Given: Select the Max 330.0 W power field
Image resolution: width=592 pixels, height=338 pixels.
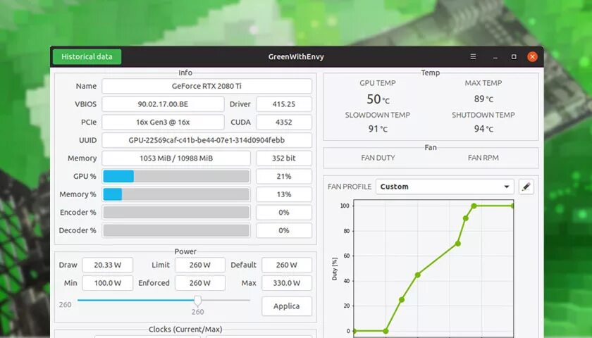Looking at the screenshot, I should (287, 283).
